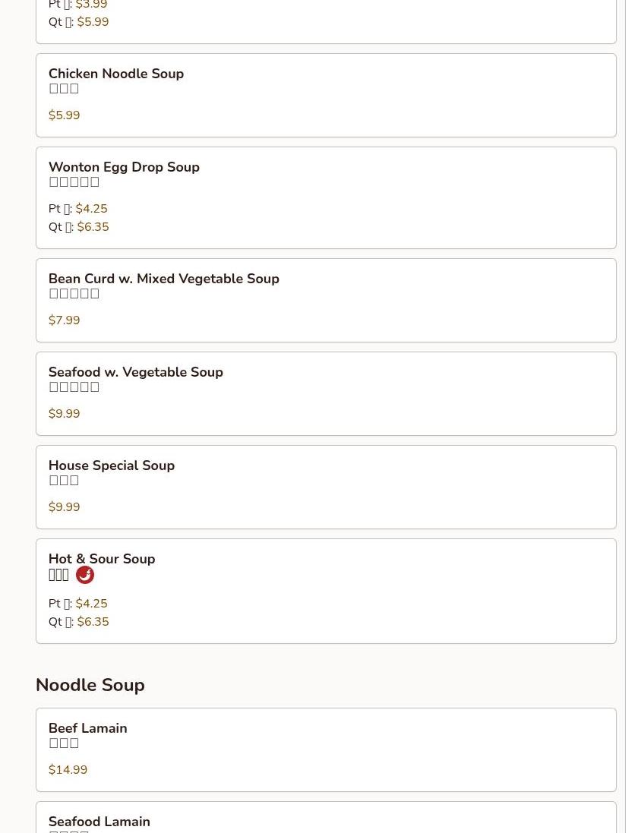
Task: Click the Qt $6.35 price under Wonton Egg Drop
Action: click(93, 227)
